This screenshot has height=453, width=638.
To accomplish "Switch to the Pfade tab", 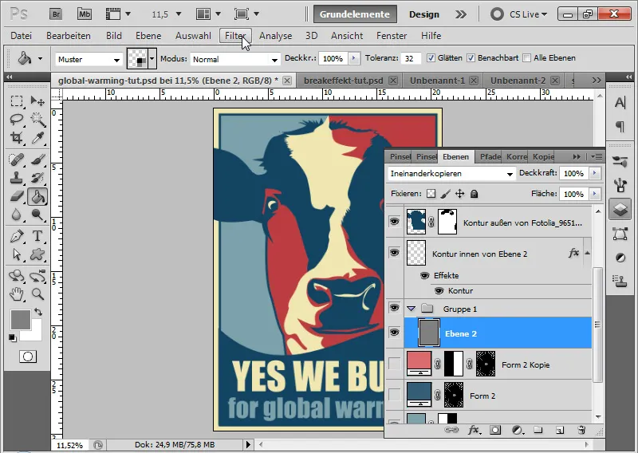I will [490, 156].
